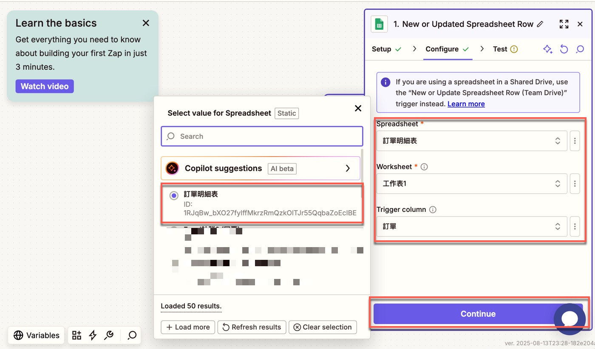The width and height of the screenshot is (595, 349).
Task: Click the search icon beside the undo arrow
Action: tap(580, 49)
